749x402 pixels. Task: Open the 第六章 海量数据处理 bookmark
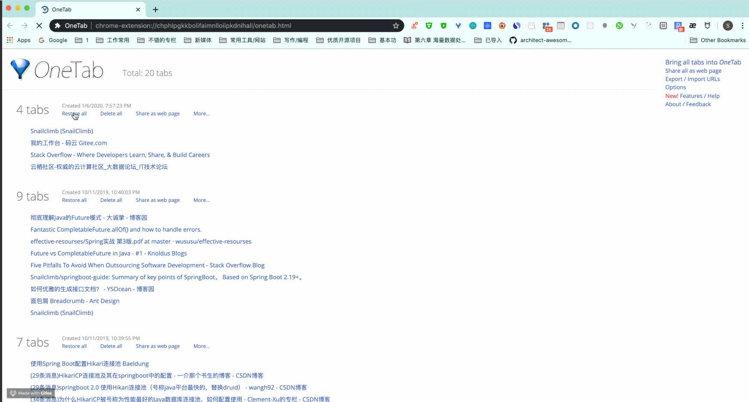click(435, 40)
